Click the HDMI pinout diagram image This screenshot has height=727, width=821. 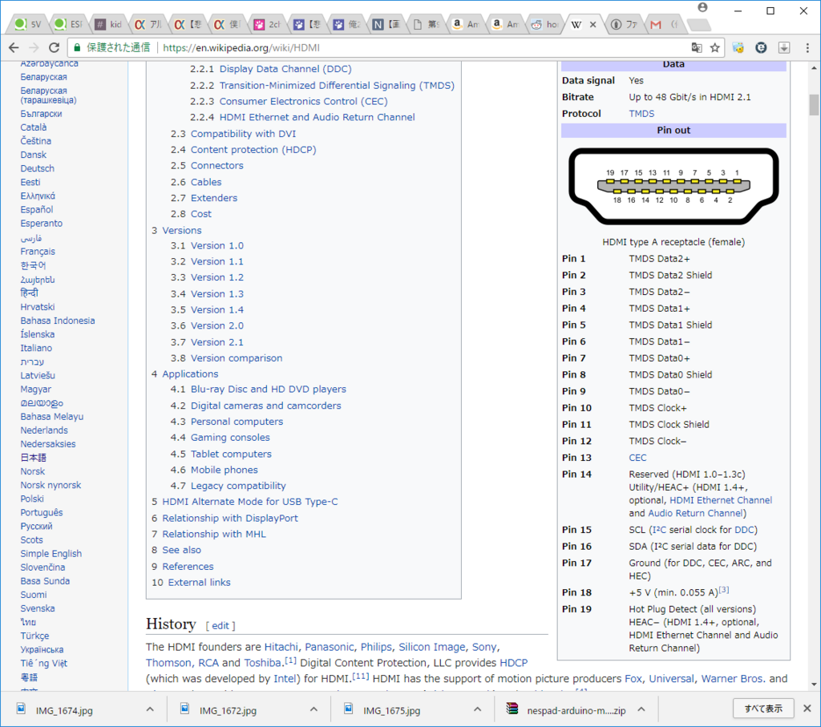673,186
